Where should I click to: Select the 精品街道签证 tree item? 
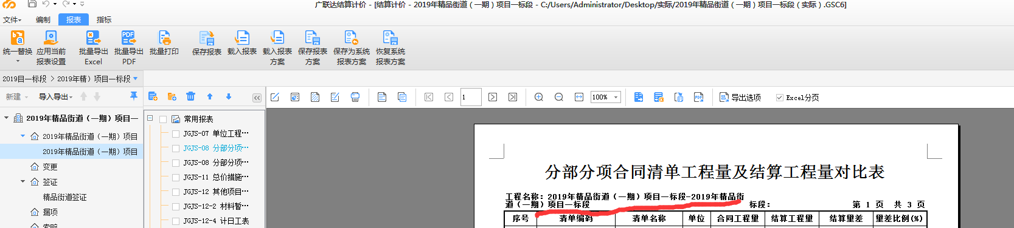65,197
